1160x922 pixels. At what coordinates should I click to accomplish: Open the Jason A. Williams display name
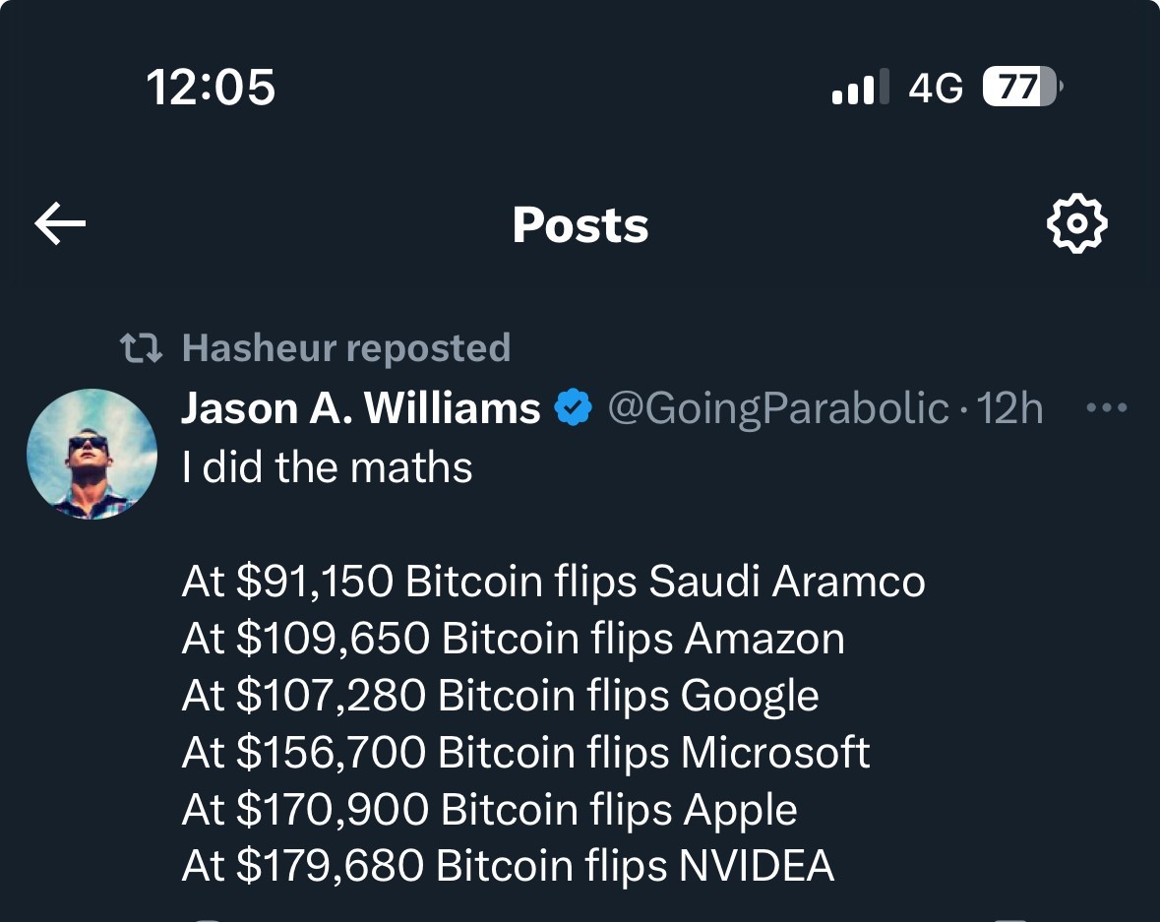point(360,407)
